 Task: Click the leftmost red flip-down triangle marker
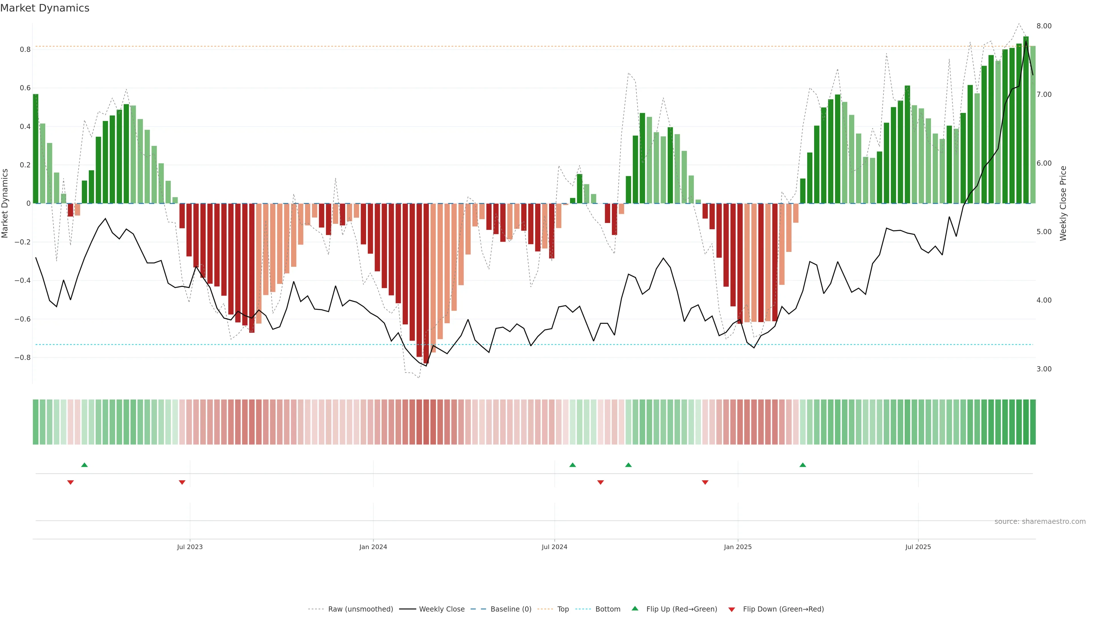tap(70, 482)
